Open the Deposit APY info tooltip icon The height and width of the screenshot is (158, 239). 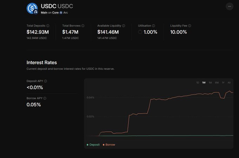pyautogui.click(x=45, y=81)
